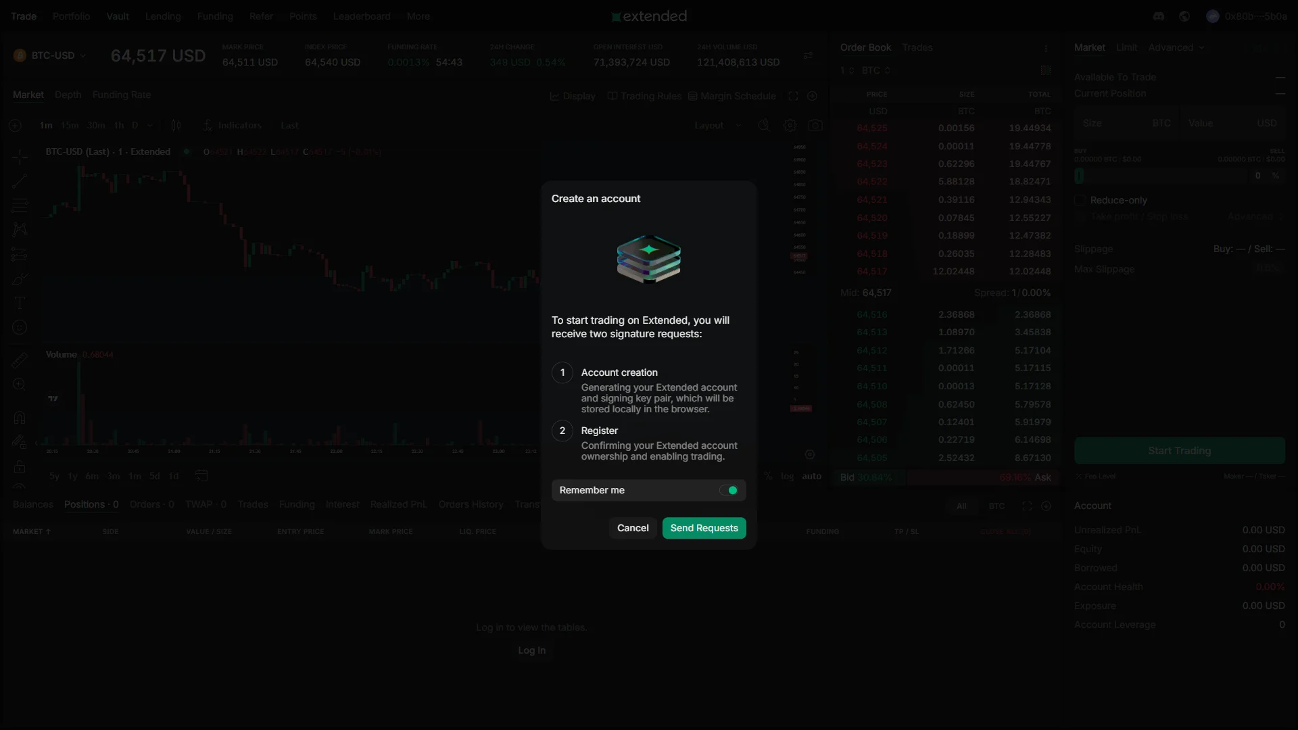Select the trend line drawing tool
This screenshot has width=1298, height=730.
(x=20, y=181)
